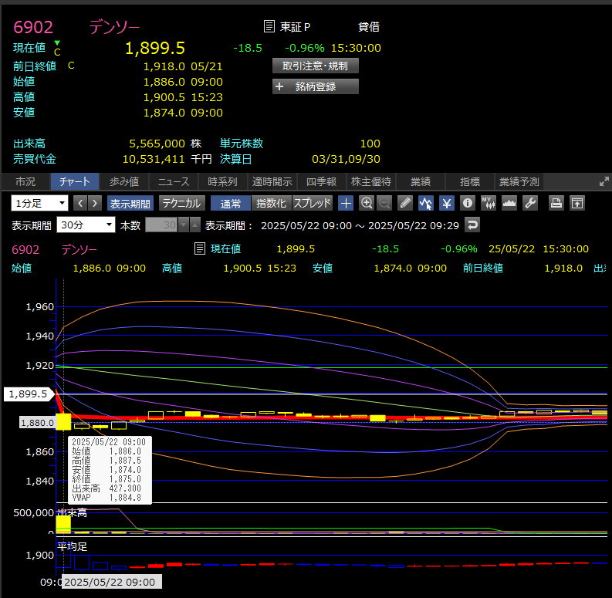Click the 出来高 value 5,565,000
This screenshot has width=612, height=598.
(x=157, y=144)
